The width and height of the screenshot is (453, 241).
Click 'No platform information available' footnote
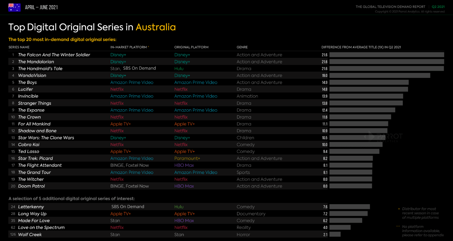click(x=420, y=231)
